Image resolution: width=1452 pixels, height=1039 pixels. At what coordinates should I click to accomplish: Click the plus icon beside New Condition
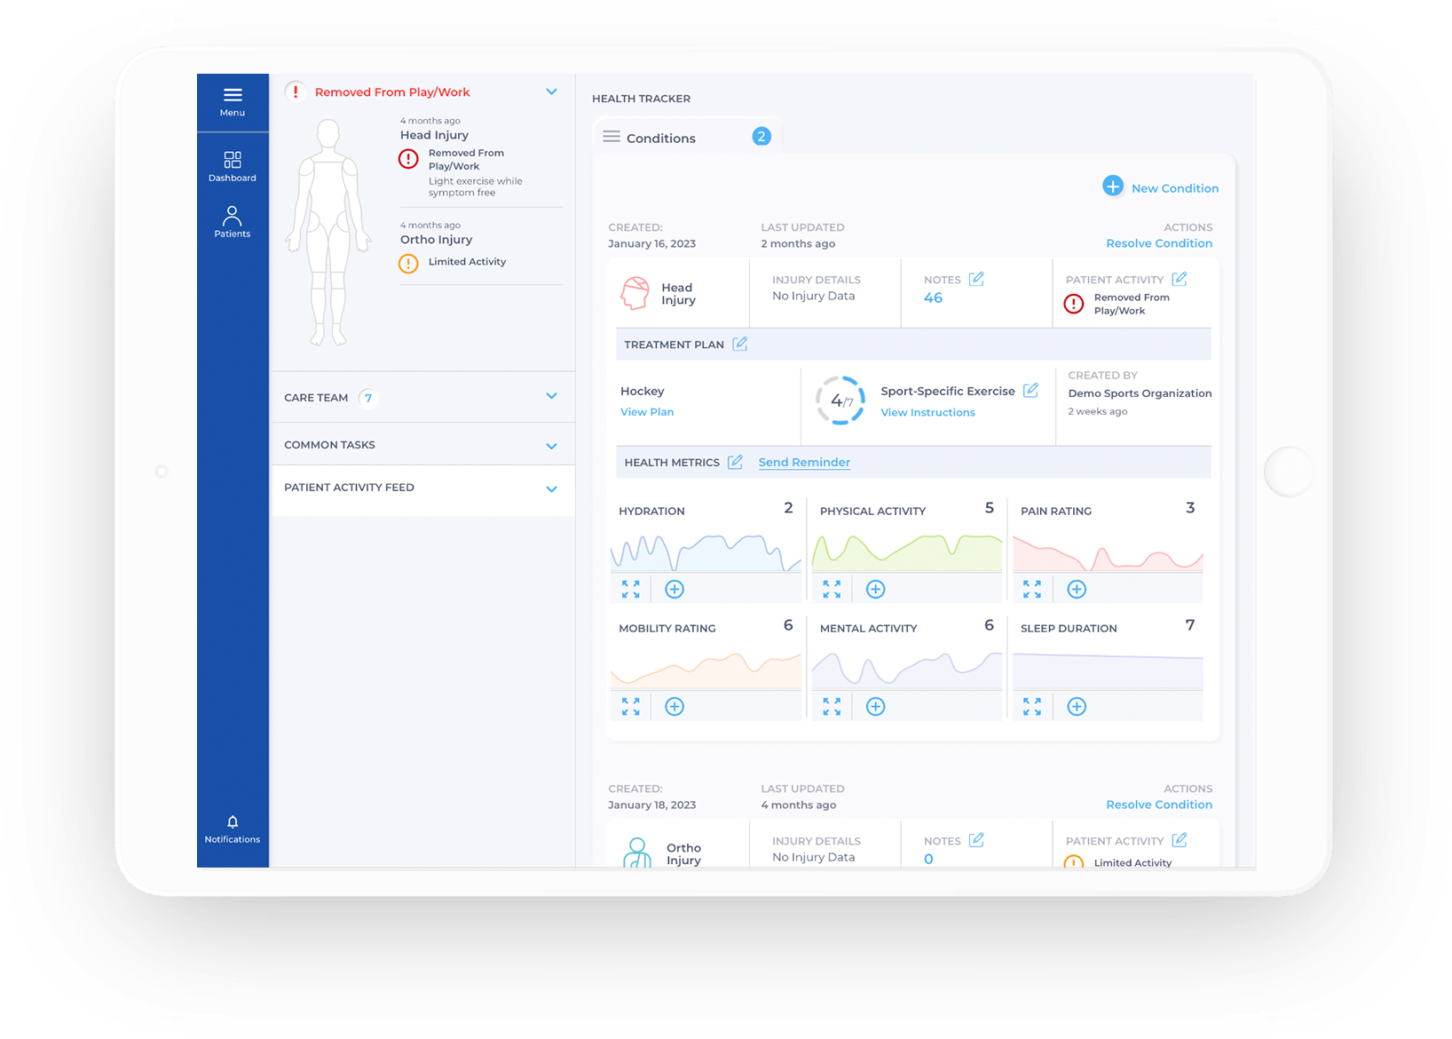point(1113,186)
